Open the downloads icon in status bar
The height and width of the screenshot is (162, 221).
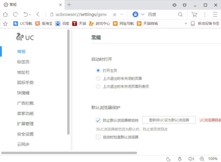coord(180,159)
